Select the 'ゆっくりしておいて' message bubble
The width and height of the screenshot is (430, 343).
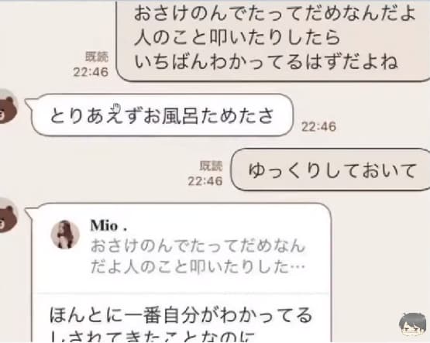330,170
